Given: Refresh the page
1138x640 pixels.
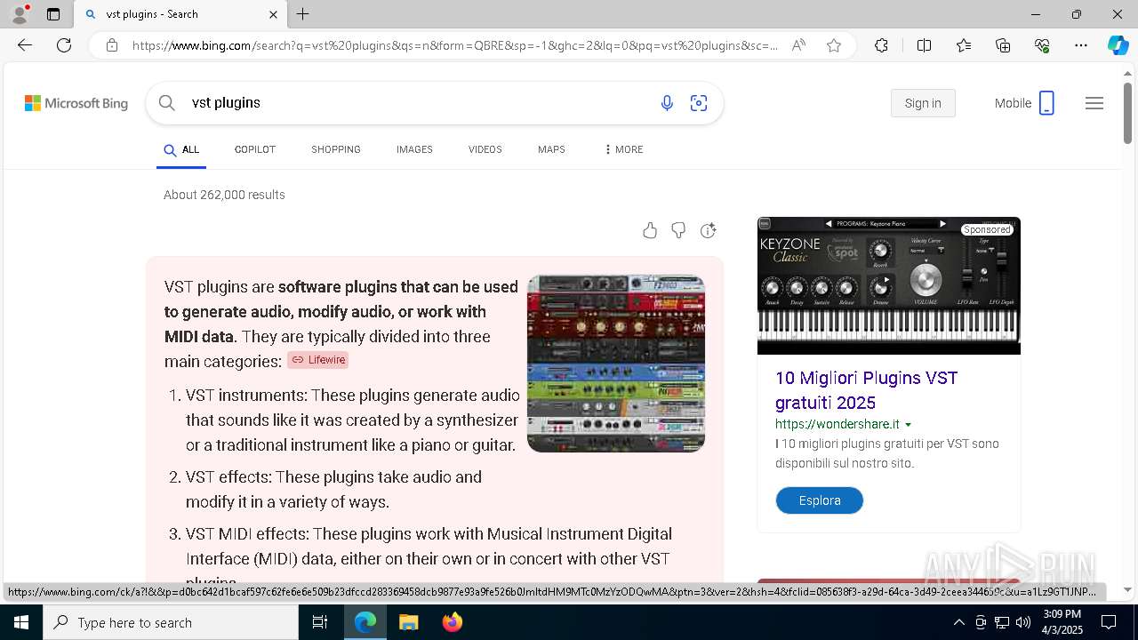Looking at the screenshot, I should (x=64, y=45).
